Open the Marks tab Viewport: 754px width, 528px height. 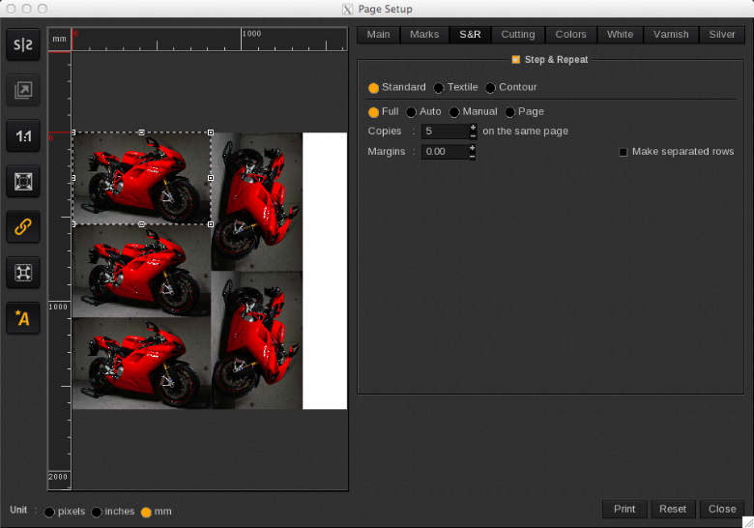(424, 35)
